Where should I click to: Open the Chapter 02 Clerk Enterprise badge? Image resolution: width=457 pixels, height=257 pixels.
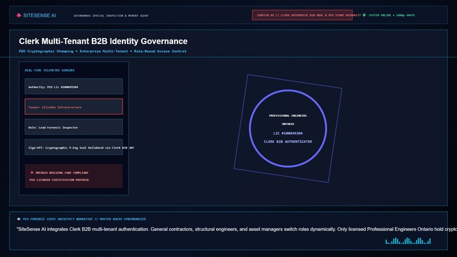point(302,15)
